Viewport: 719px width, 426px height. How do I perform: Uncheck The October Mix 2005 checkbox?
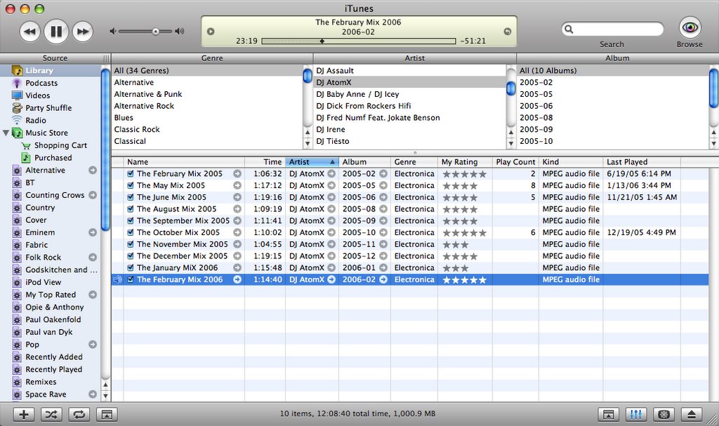click(131, 232)
